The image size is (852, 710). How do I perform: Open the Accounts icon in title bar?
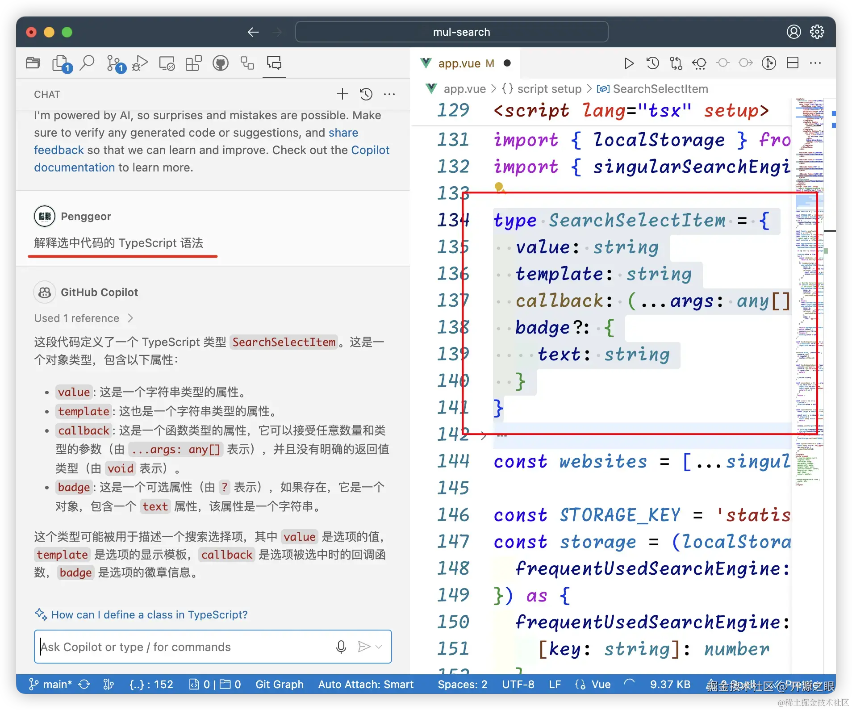[794, 32]
